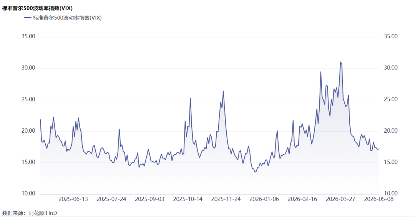Click the right axis 10.00 label
The width and height of the screenshot is (415, 217).
391,194
